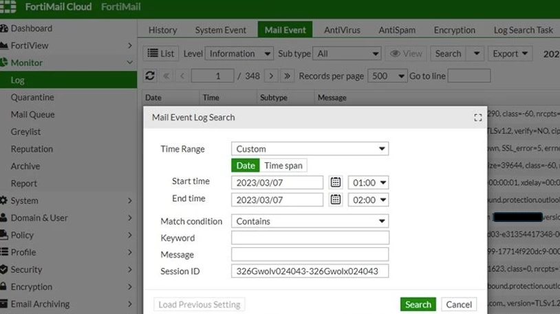Expand the System menu chevron
The width and height of the screenshot is (560, 314).
pyautogui.click(x=129, y=201)
